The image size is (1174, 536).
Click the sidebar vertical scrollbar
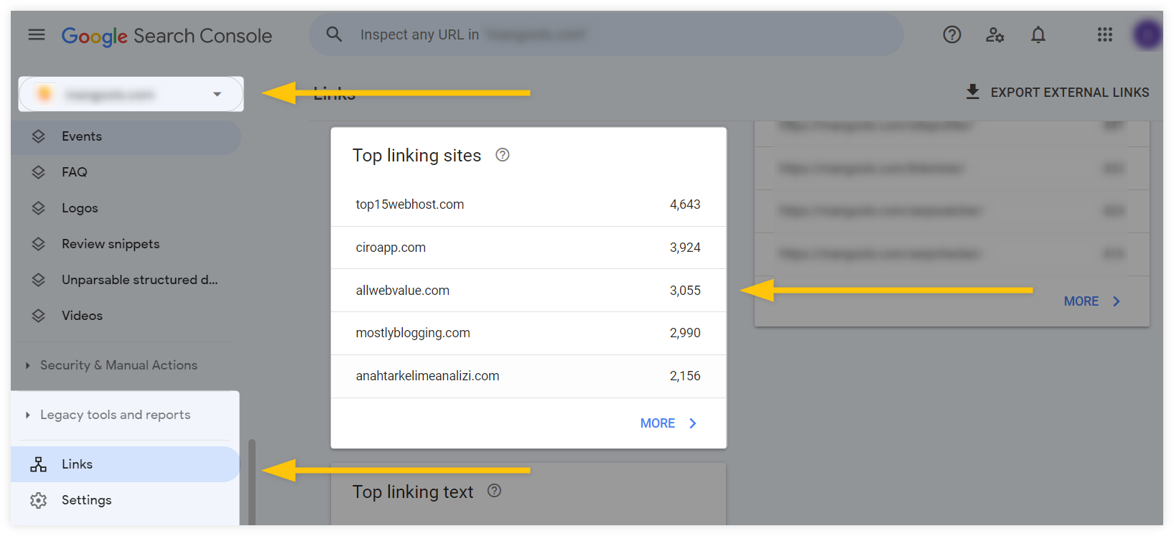click(252, 482)
